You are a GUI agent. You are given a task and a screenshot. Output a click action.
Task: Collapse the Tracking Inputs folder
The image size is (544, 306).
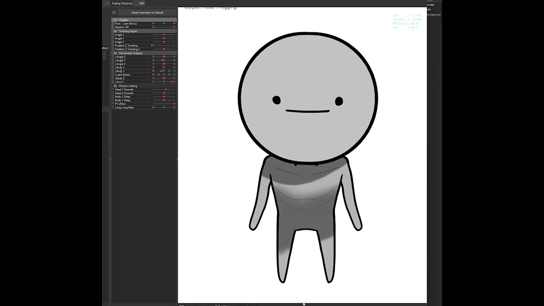point(115,31)
